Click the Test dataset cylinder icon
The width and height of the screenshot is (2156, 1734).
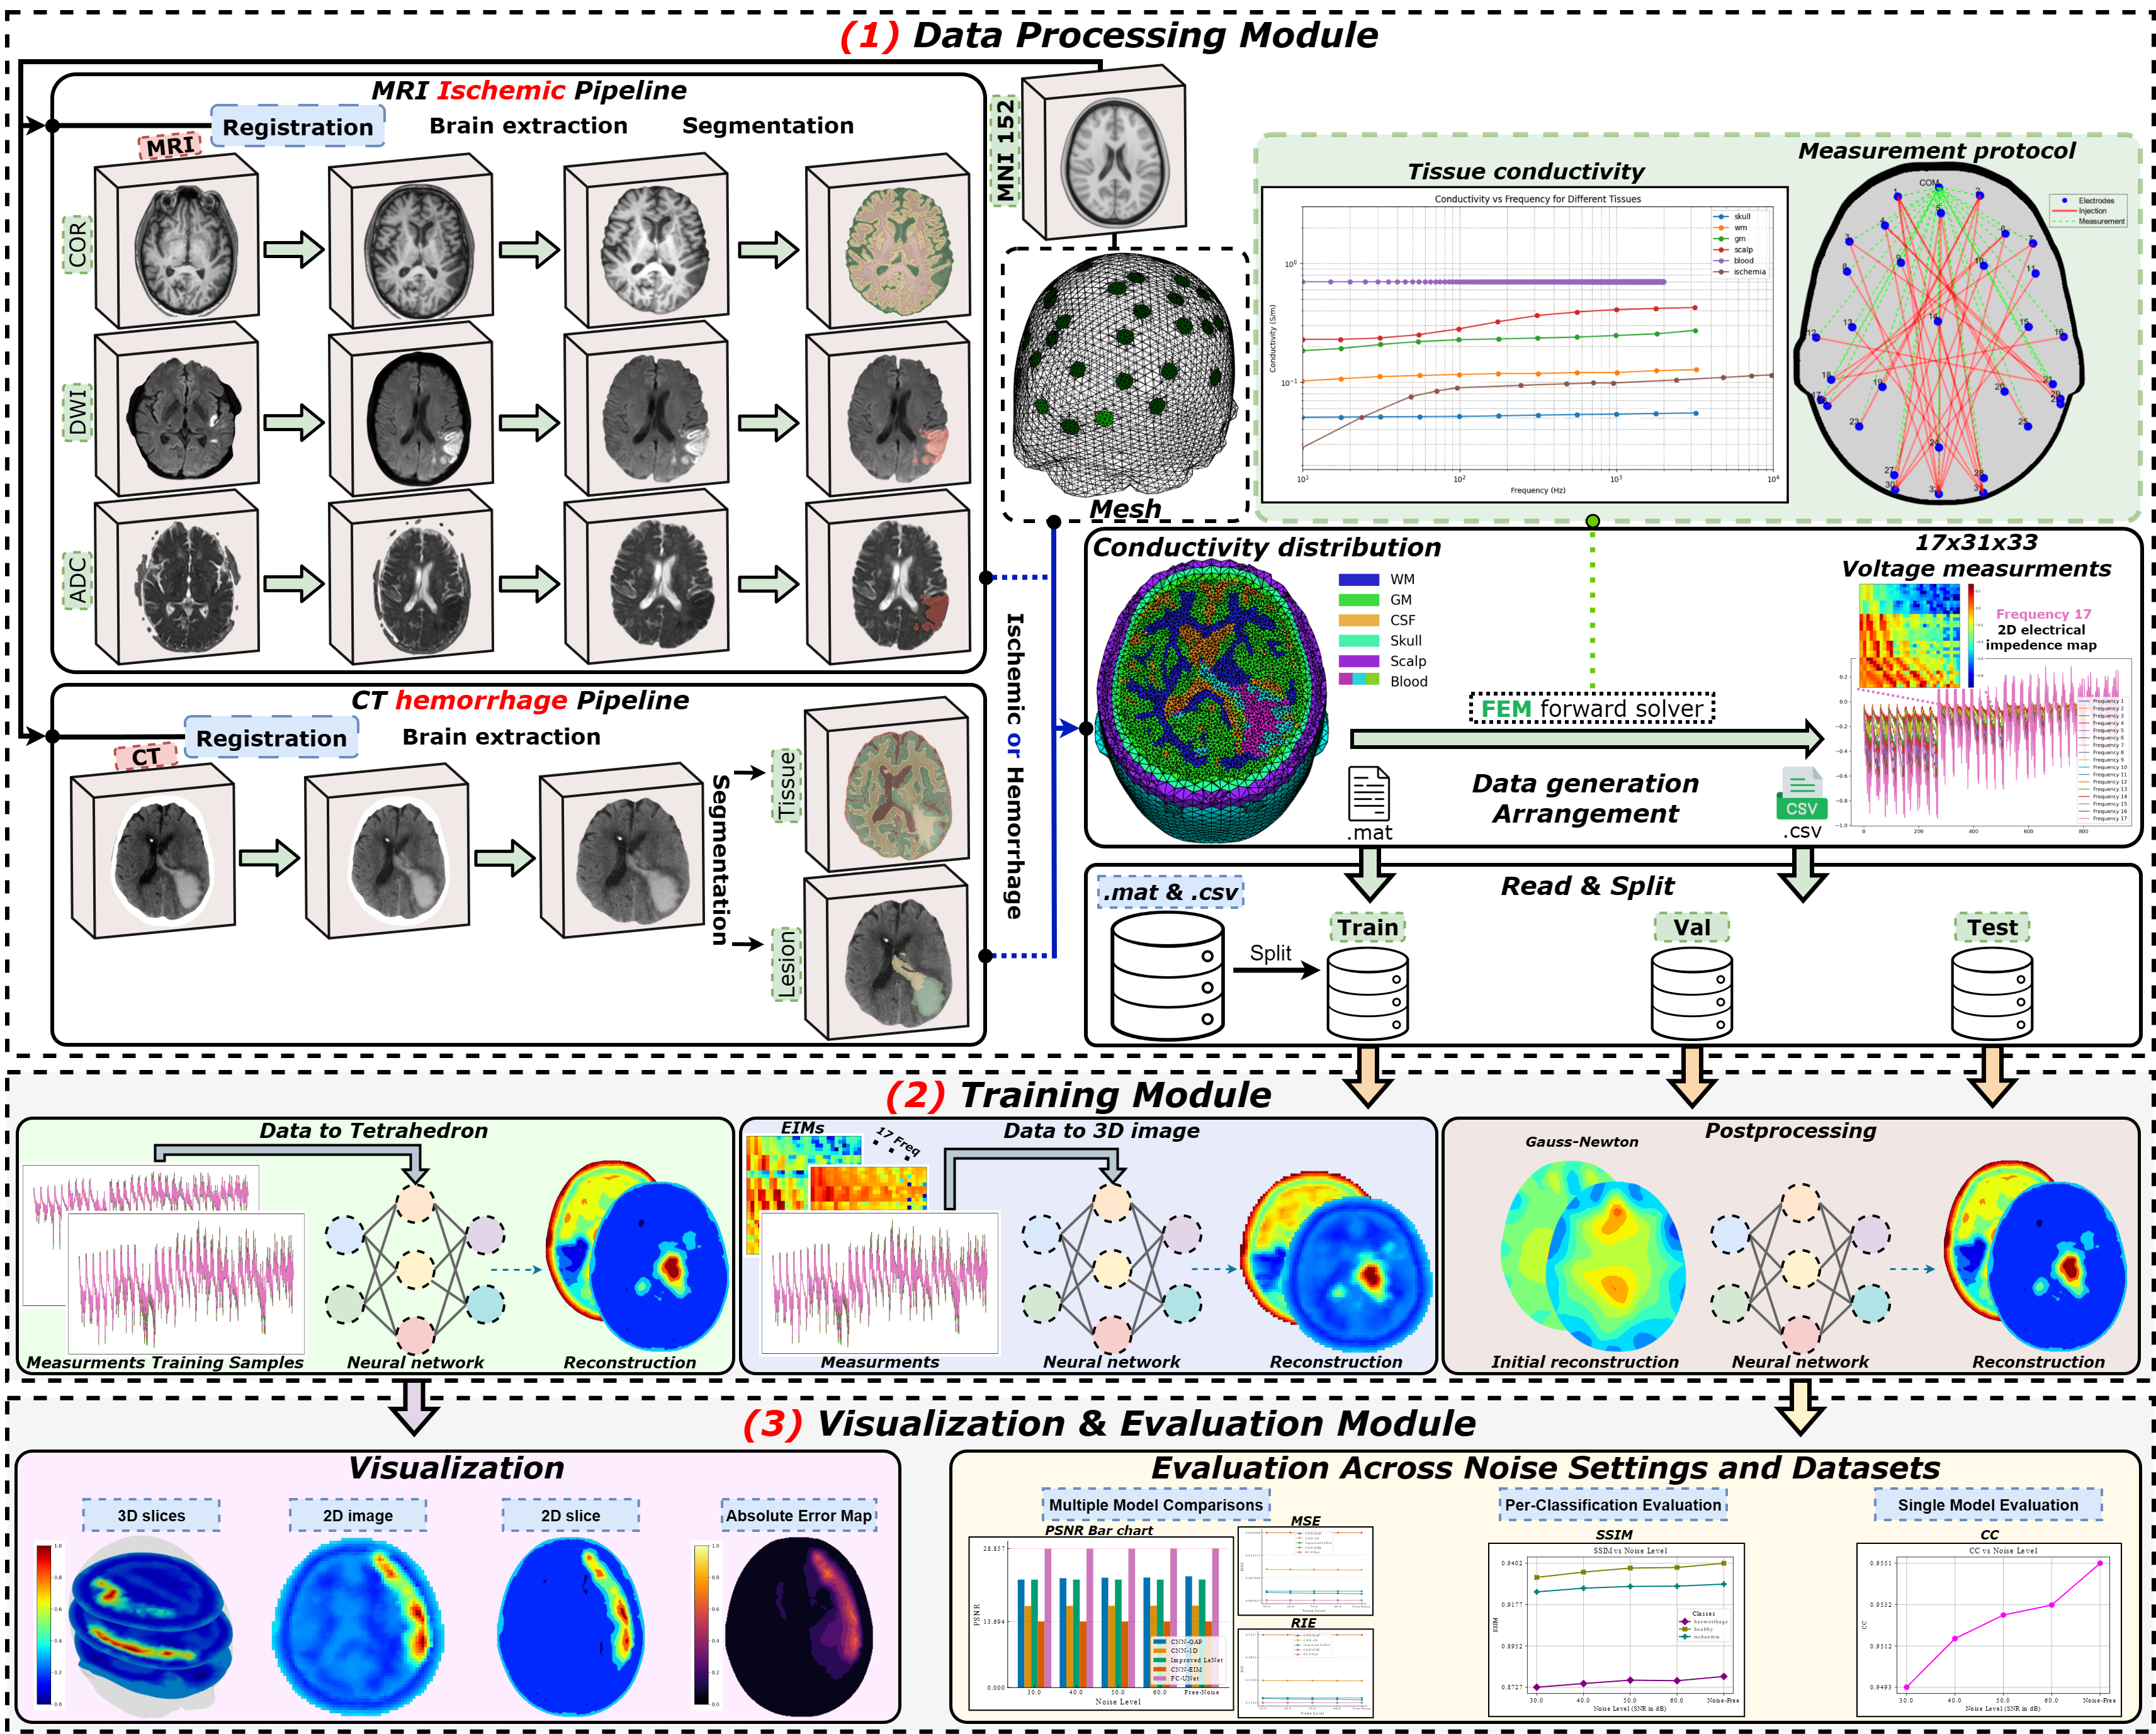click(1991, 993)
